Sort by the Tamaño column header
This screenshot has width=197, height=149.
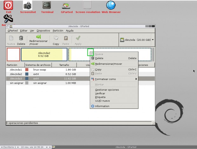[x=64, y=65]
